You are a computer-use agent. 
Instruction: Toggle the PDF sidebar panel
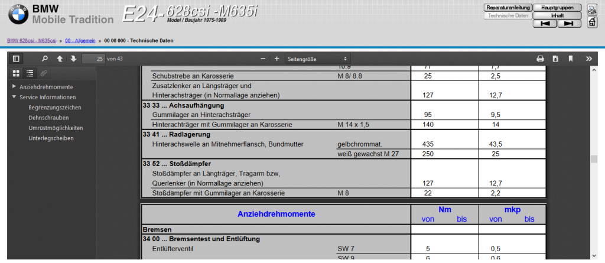coord(16,59)
